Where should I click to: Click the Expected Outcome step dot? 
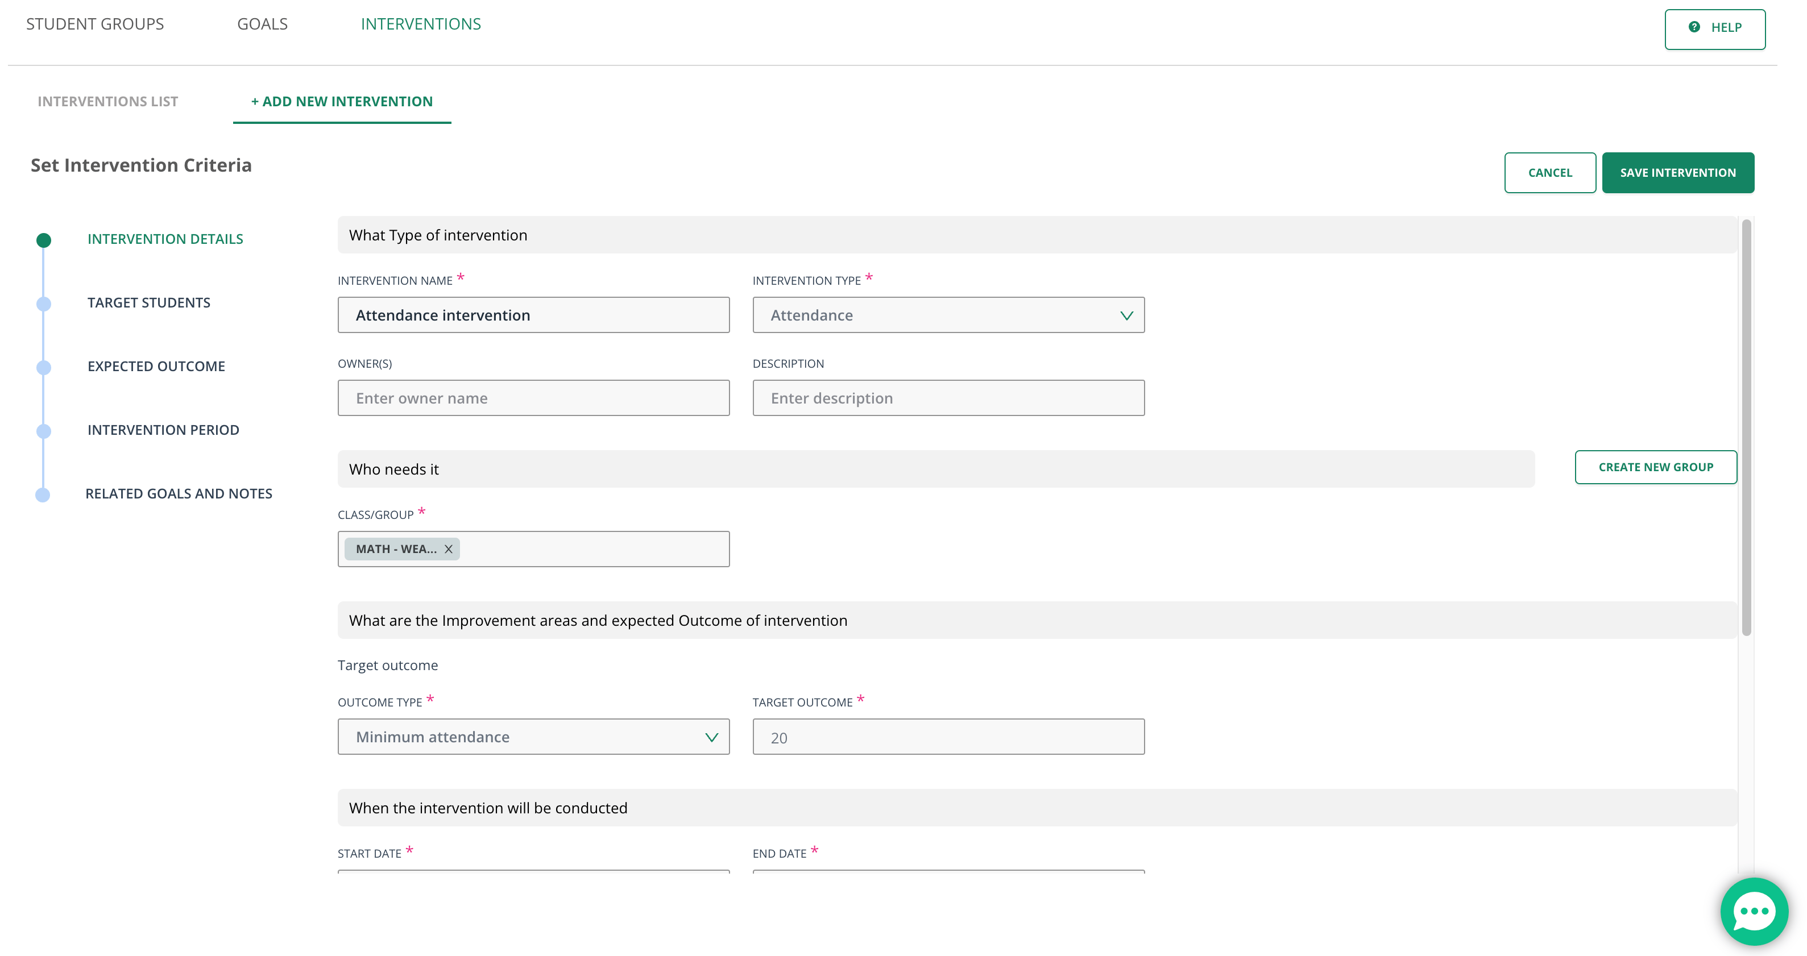point(43,368)
